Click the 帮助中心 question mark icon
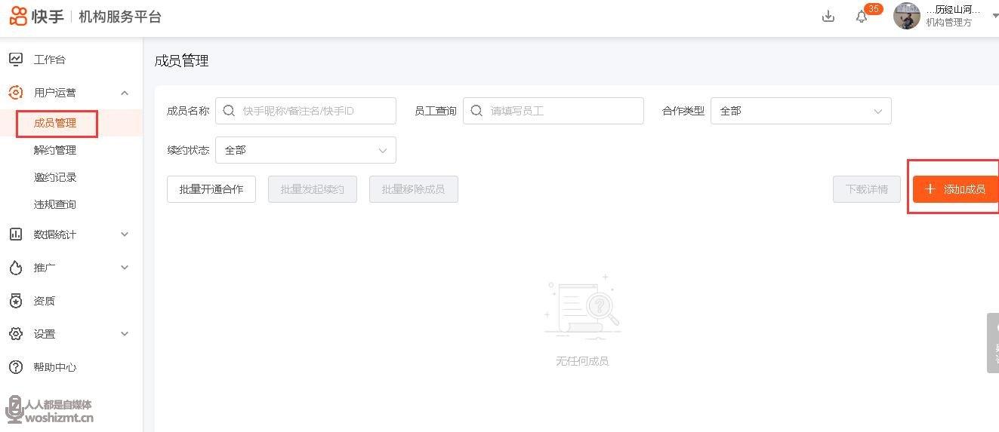999x432 pixels. tap(16, 367)
